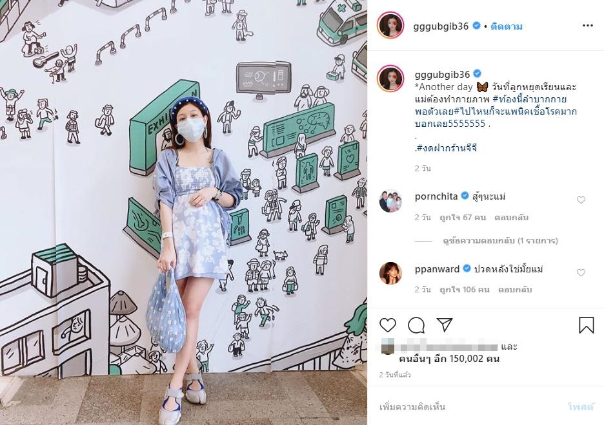The width and height of the screenshot is (604, 425).
Task: Click the โพสต์ post button
Action: (x=581, y=406)
